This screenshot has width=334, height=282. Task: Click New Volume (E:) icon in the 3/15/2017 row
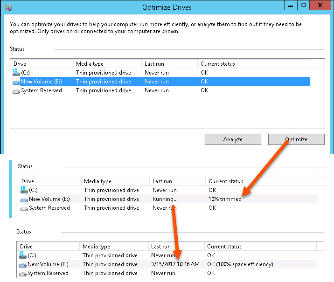click(x=23, y=265)
